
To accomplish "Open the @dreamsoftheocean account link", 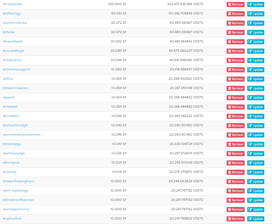I will [x=19, y=200].
